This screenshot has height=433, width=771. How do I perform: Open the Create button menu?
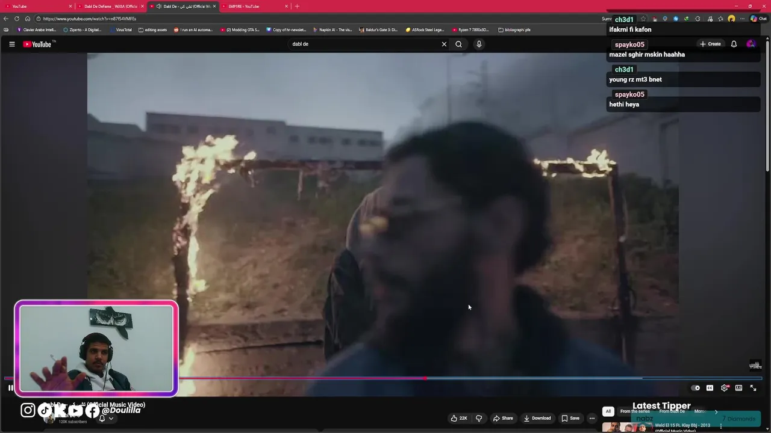[x=710, y=44]
